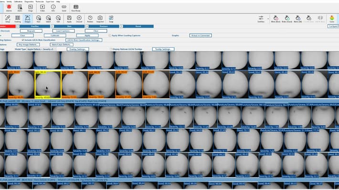The height and width of the screenshot is (190, 339).
Task: Click the Serial icon
Action: tap(64, 8)
